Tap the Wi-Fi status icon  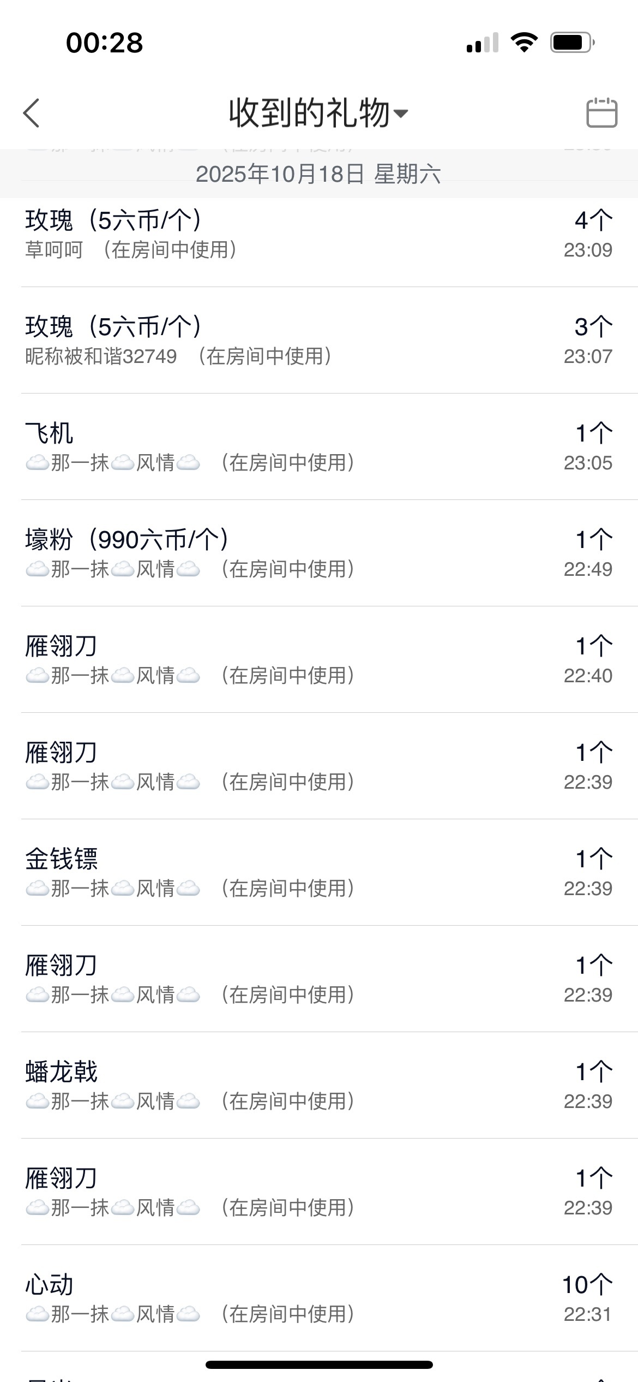[x=524, y=42]
